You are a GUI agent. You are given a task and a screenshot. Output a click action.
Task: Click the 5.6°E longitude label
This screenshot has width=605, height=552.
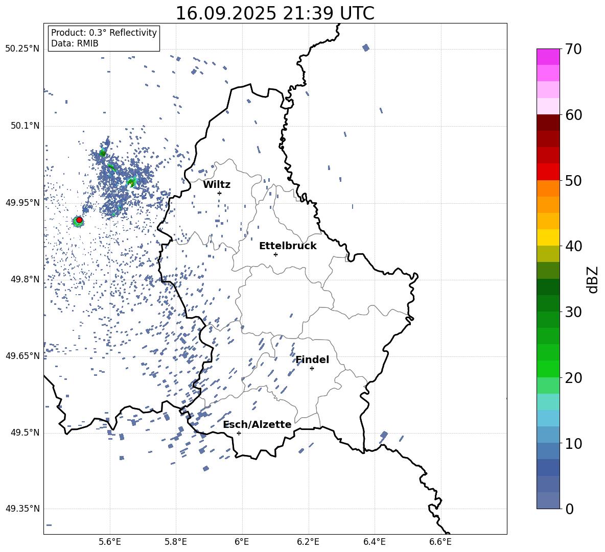pyautogui.click(x=110, y=542)
